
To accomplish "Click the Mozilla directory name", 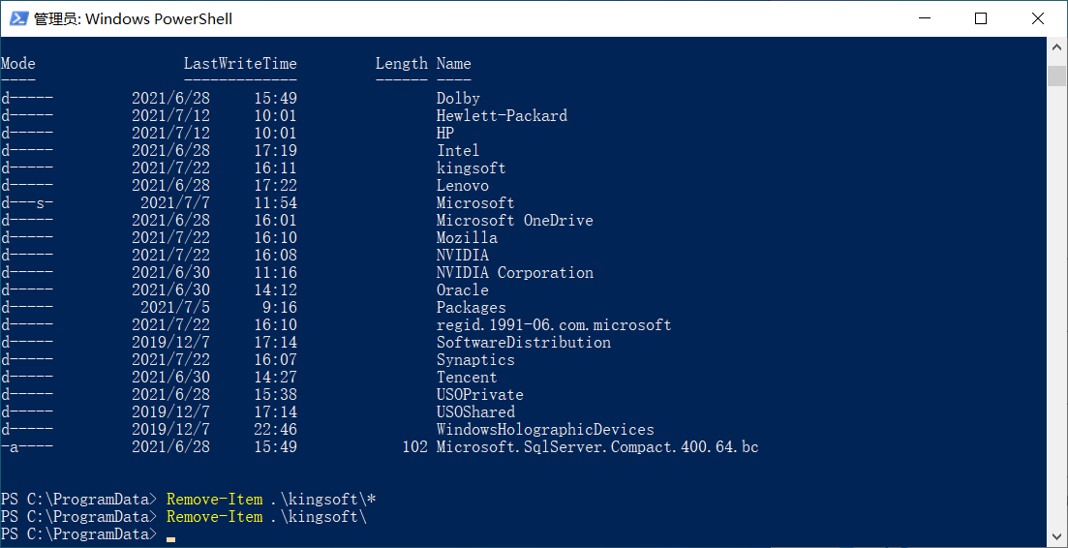I will [468, 237].
